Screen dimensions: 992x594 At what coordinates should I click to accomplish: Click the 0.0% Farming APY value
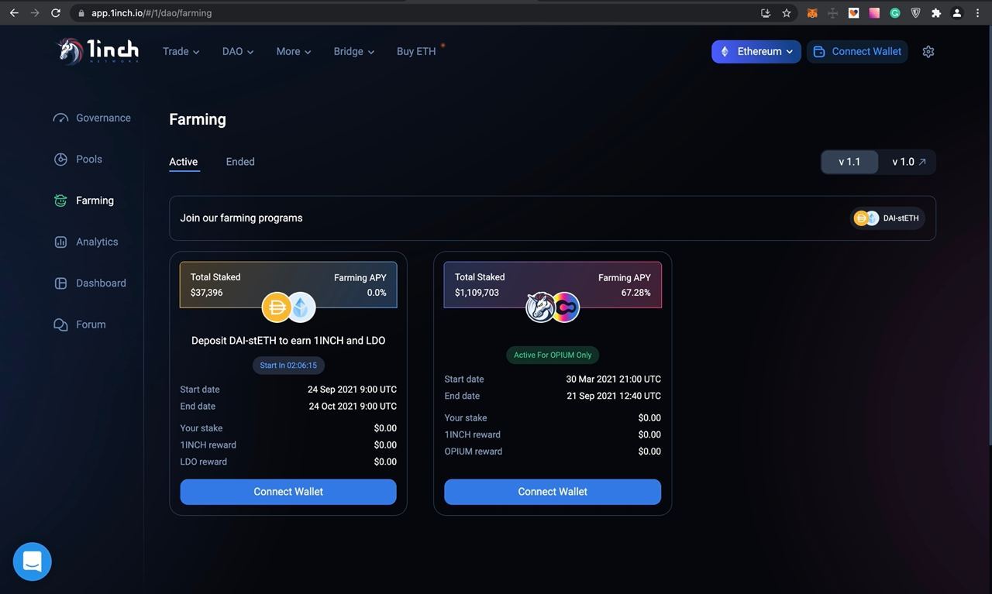pyautogui.click(x=377, y=293)
